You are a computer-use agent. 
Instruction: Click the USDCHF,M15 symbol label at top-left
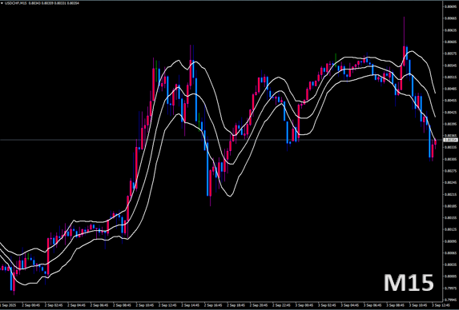pos(15,3)
